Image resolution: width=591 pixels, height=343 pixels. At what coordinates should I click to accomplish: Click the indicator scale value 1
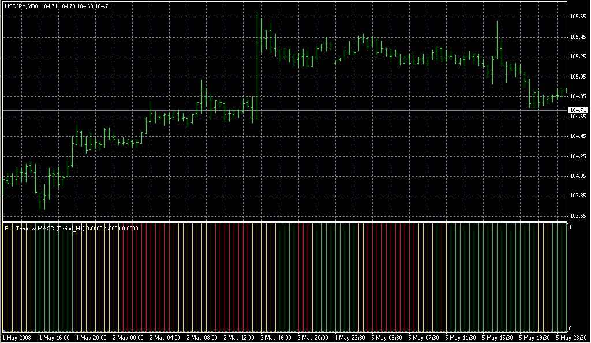[570, 227]
